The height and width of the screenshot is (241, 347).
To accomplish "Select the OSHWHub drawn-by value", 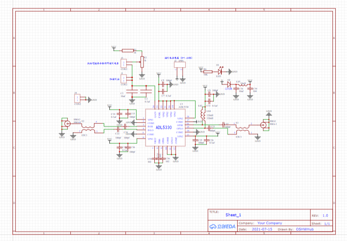I will (305, 229).
